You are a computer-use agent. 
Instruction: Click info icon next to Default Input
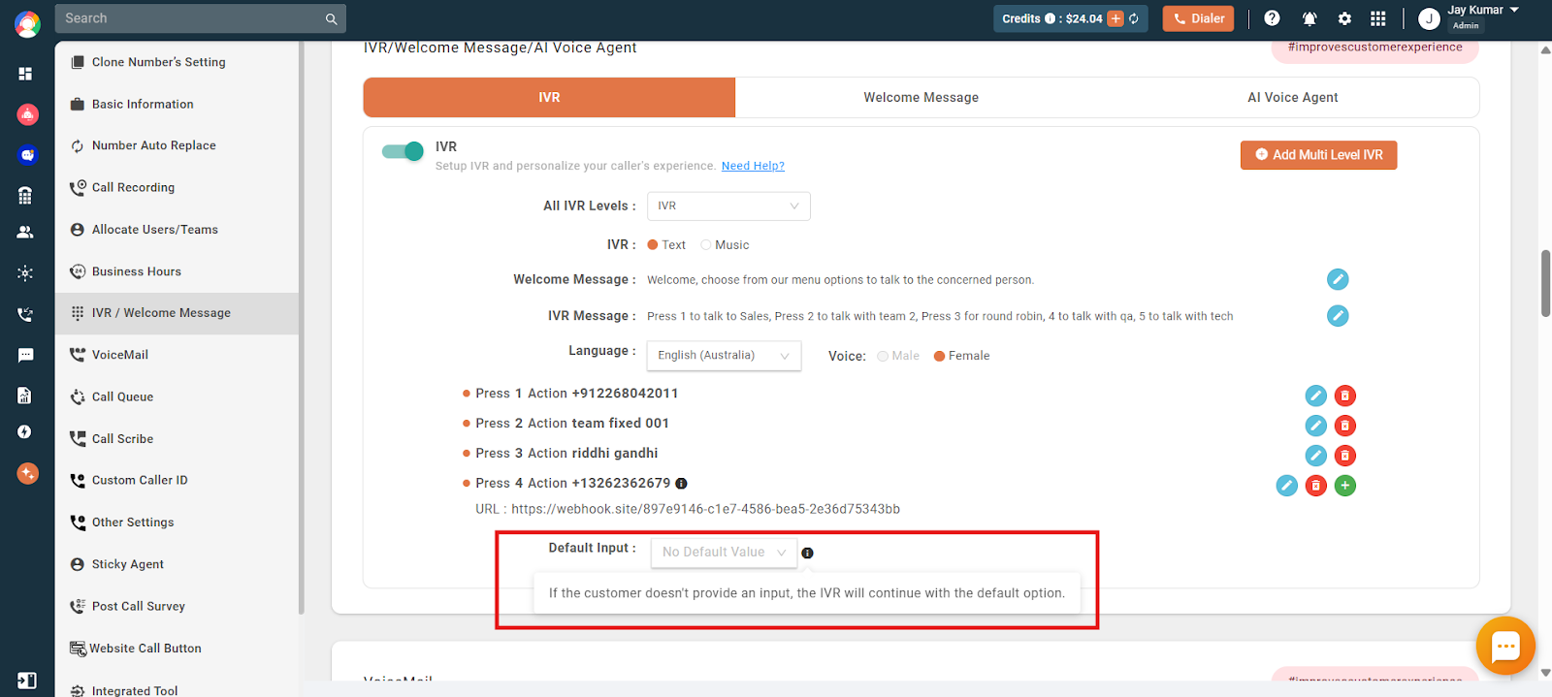click(807, 553)
